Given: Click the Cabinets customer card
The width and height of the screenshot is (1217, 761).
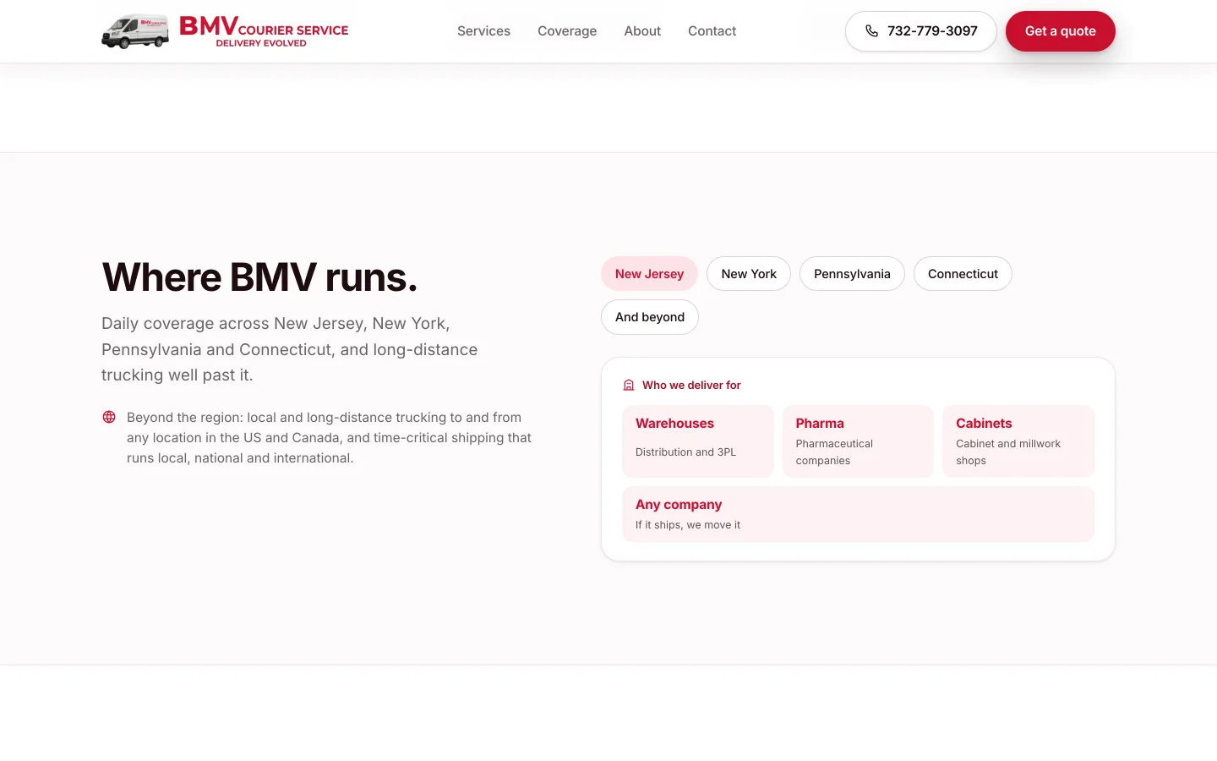Looking at the screenshot, I should (x=1018, y=441).
